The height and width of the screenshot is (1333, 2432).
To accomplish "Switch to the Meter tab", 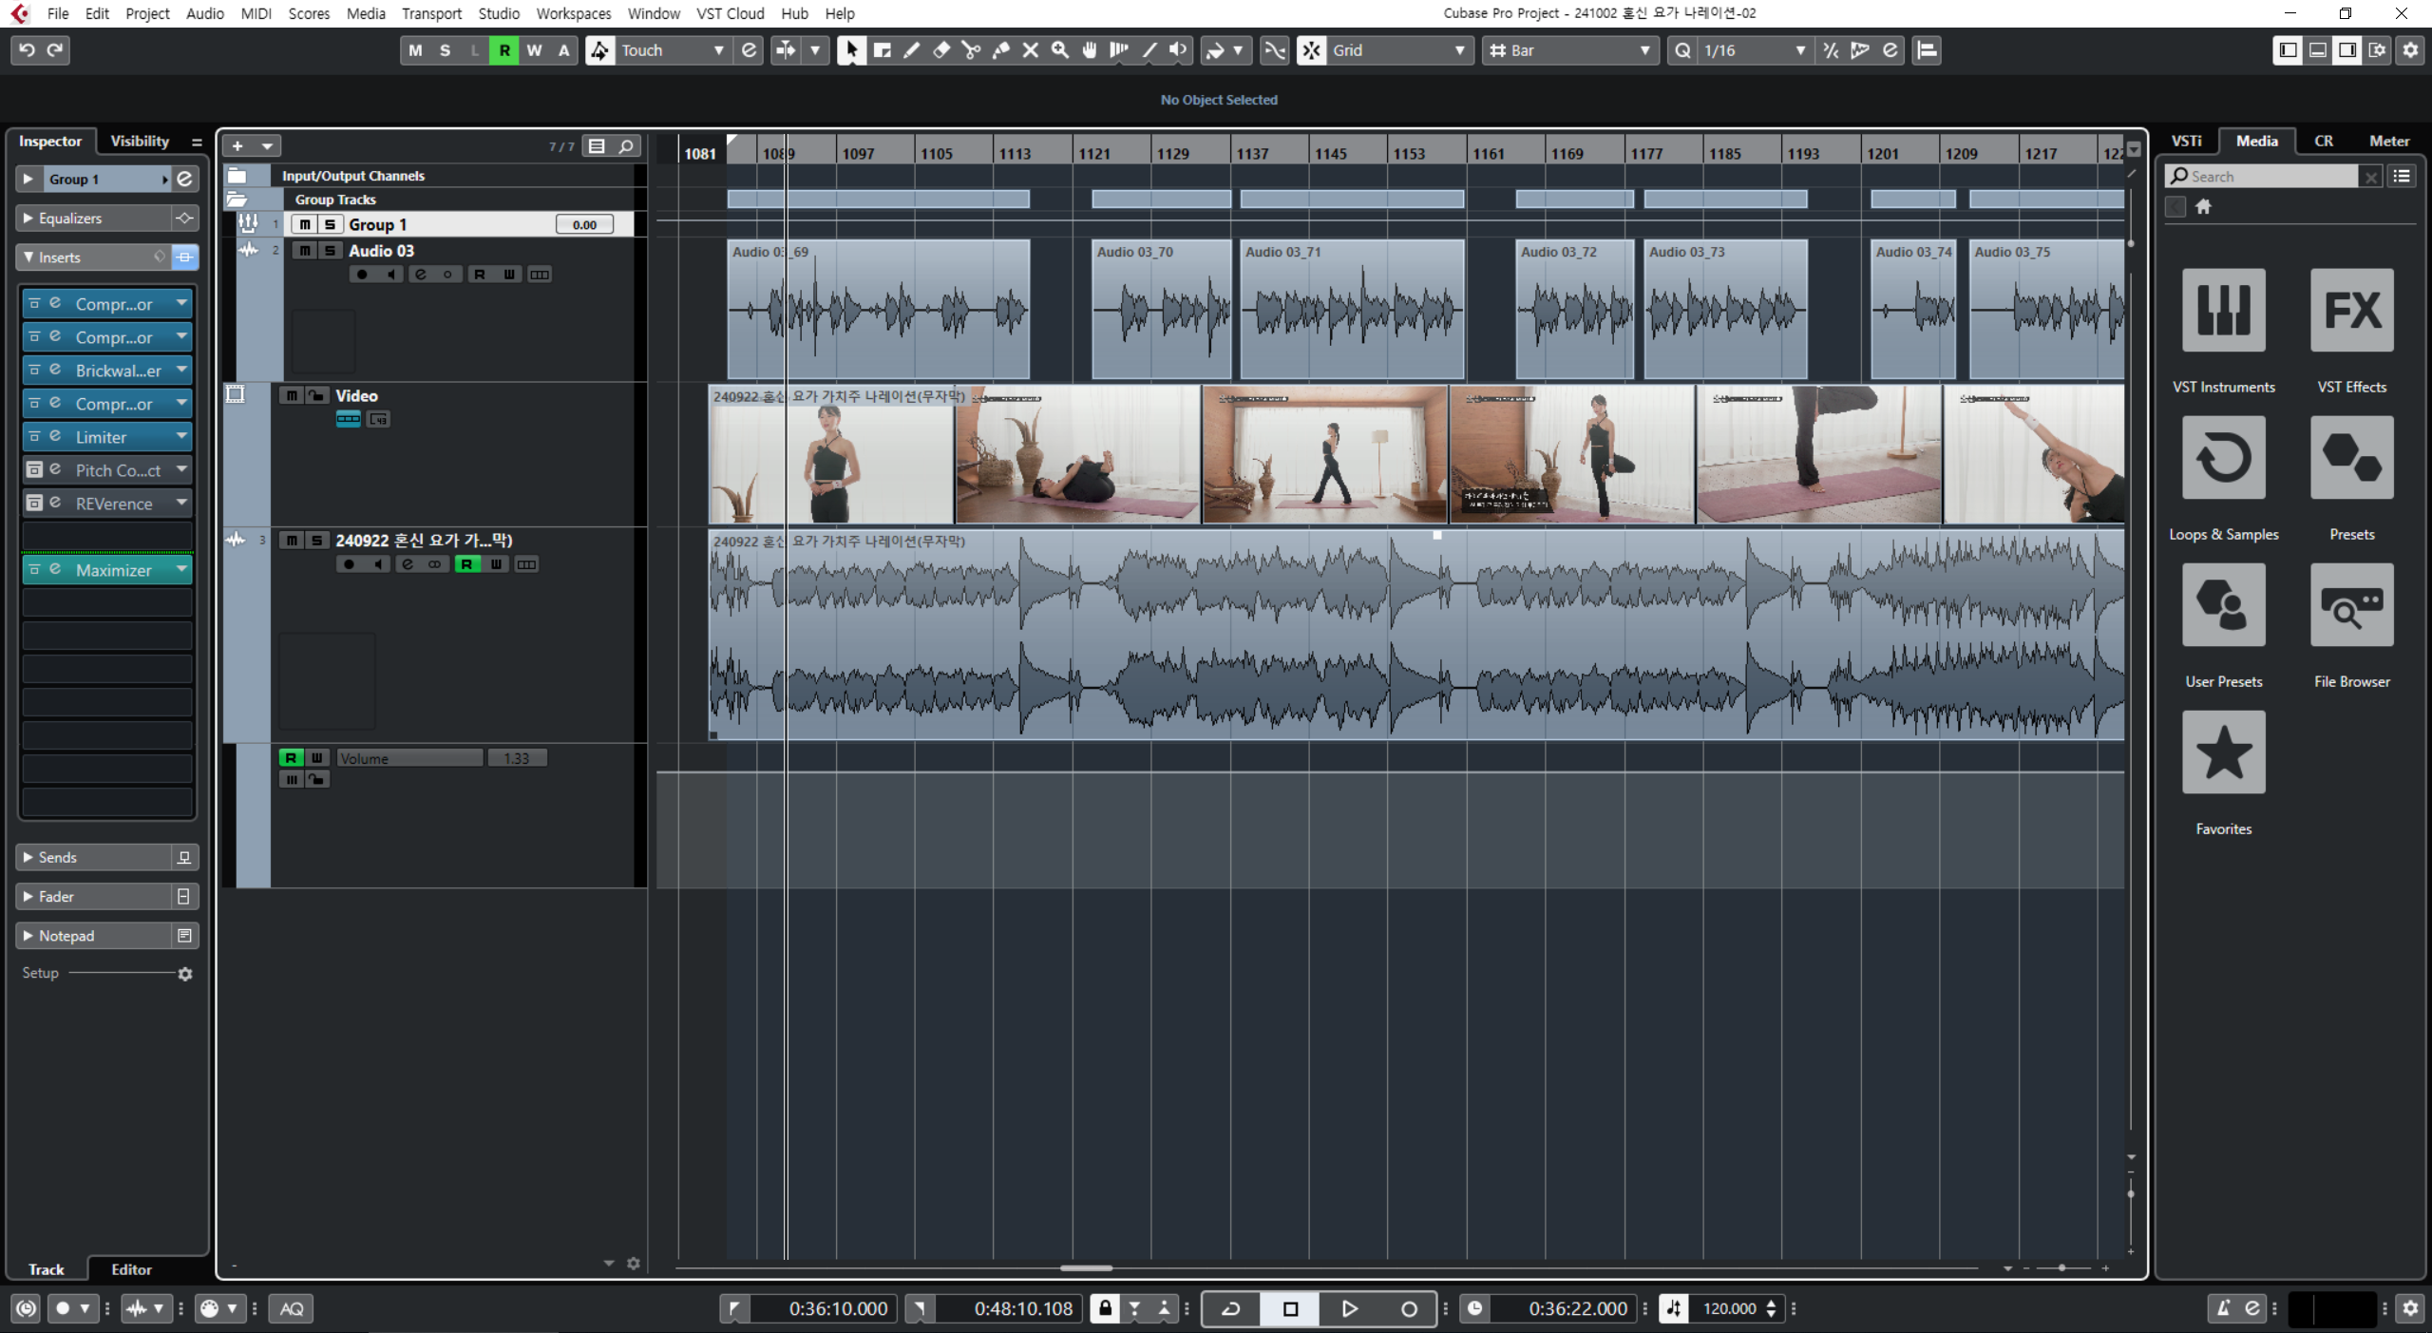I will (x=2388, y=141).
